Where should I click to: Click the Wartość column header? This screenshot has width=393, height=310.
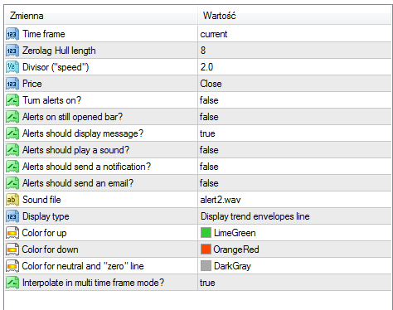pyautogui.click(x=294, y=16)
